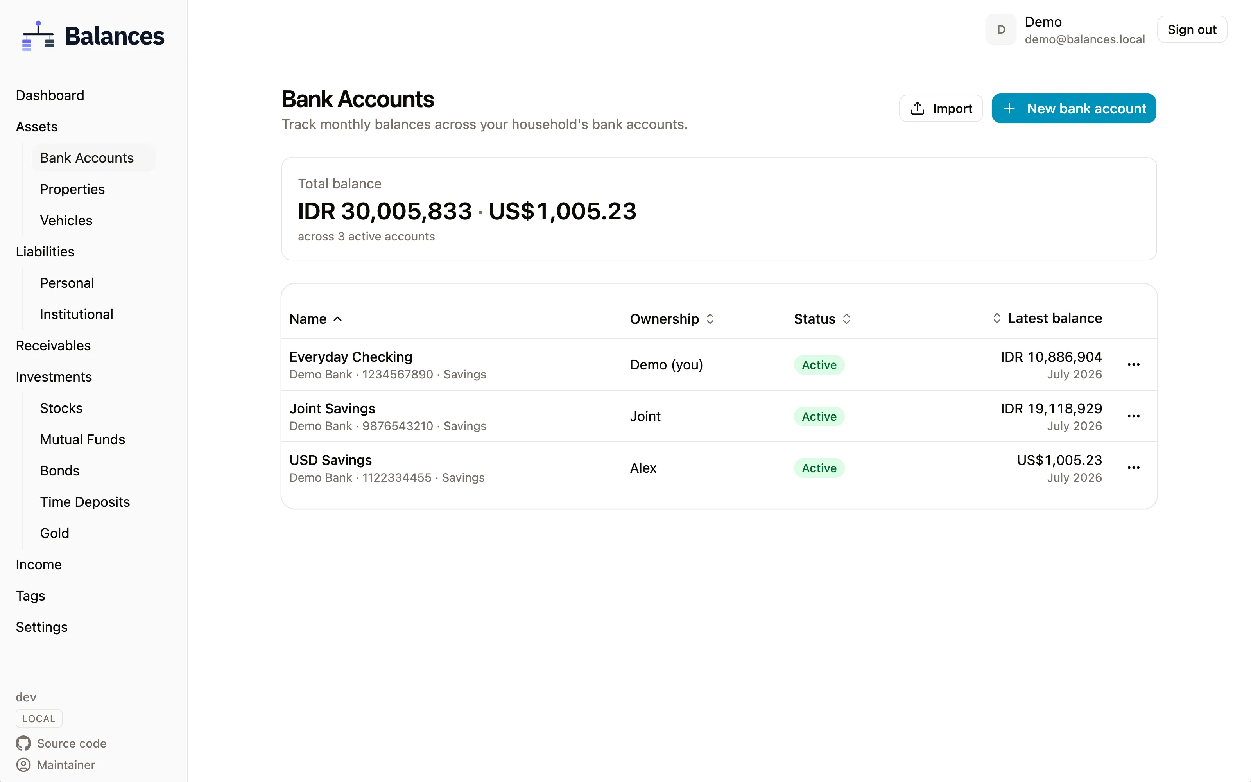Image resolution: width=1251 pixels, height=782 pixels.
Task: Open the Investments section
Action: click(54, 377)
